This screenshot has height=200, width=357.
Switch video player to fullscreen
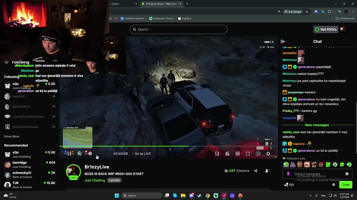pos(248,154)
